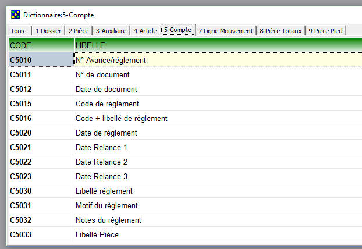Image resolution: width=362 pixels, height=249 pixels.
Task: Go to the 3-Auxiliaire tab
Action: coord(111,31)
